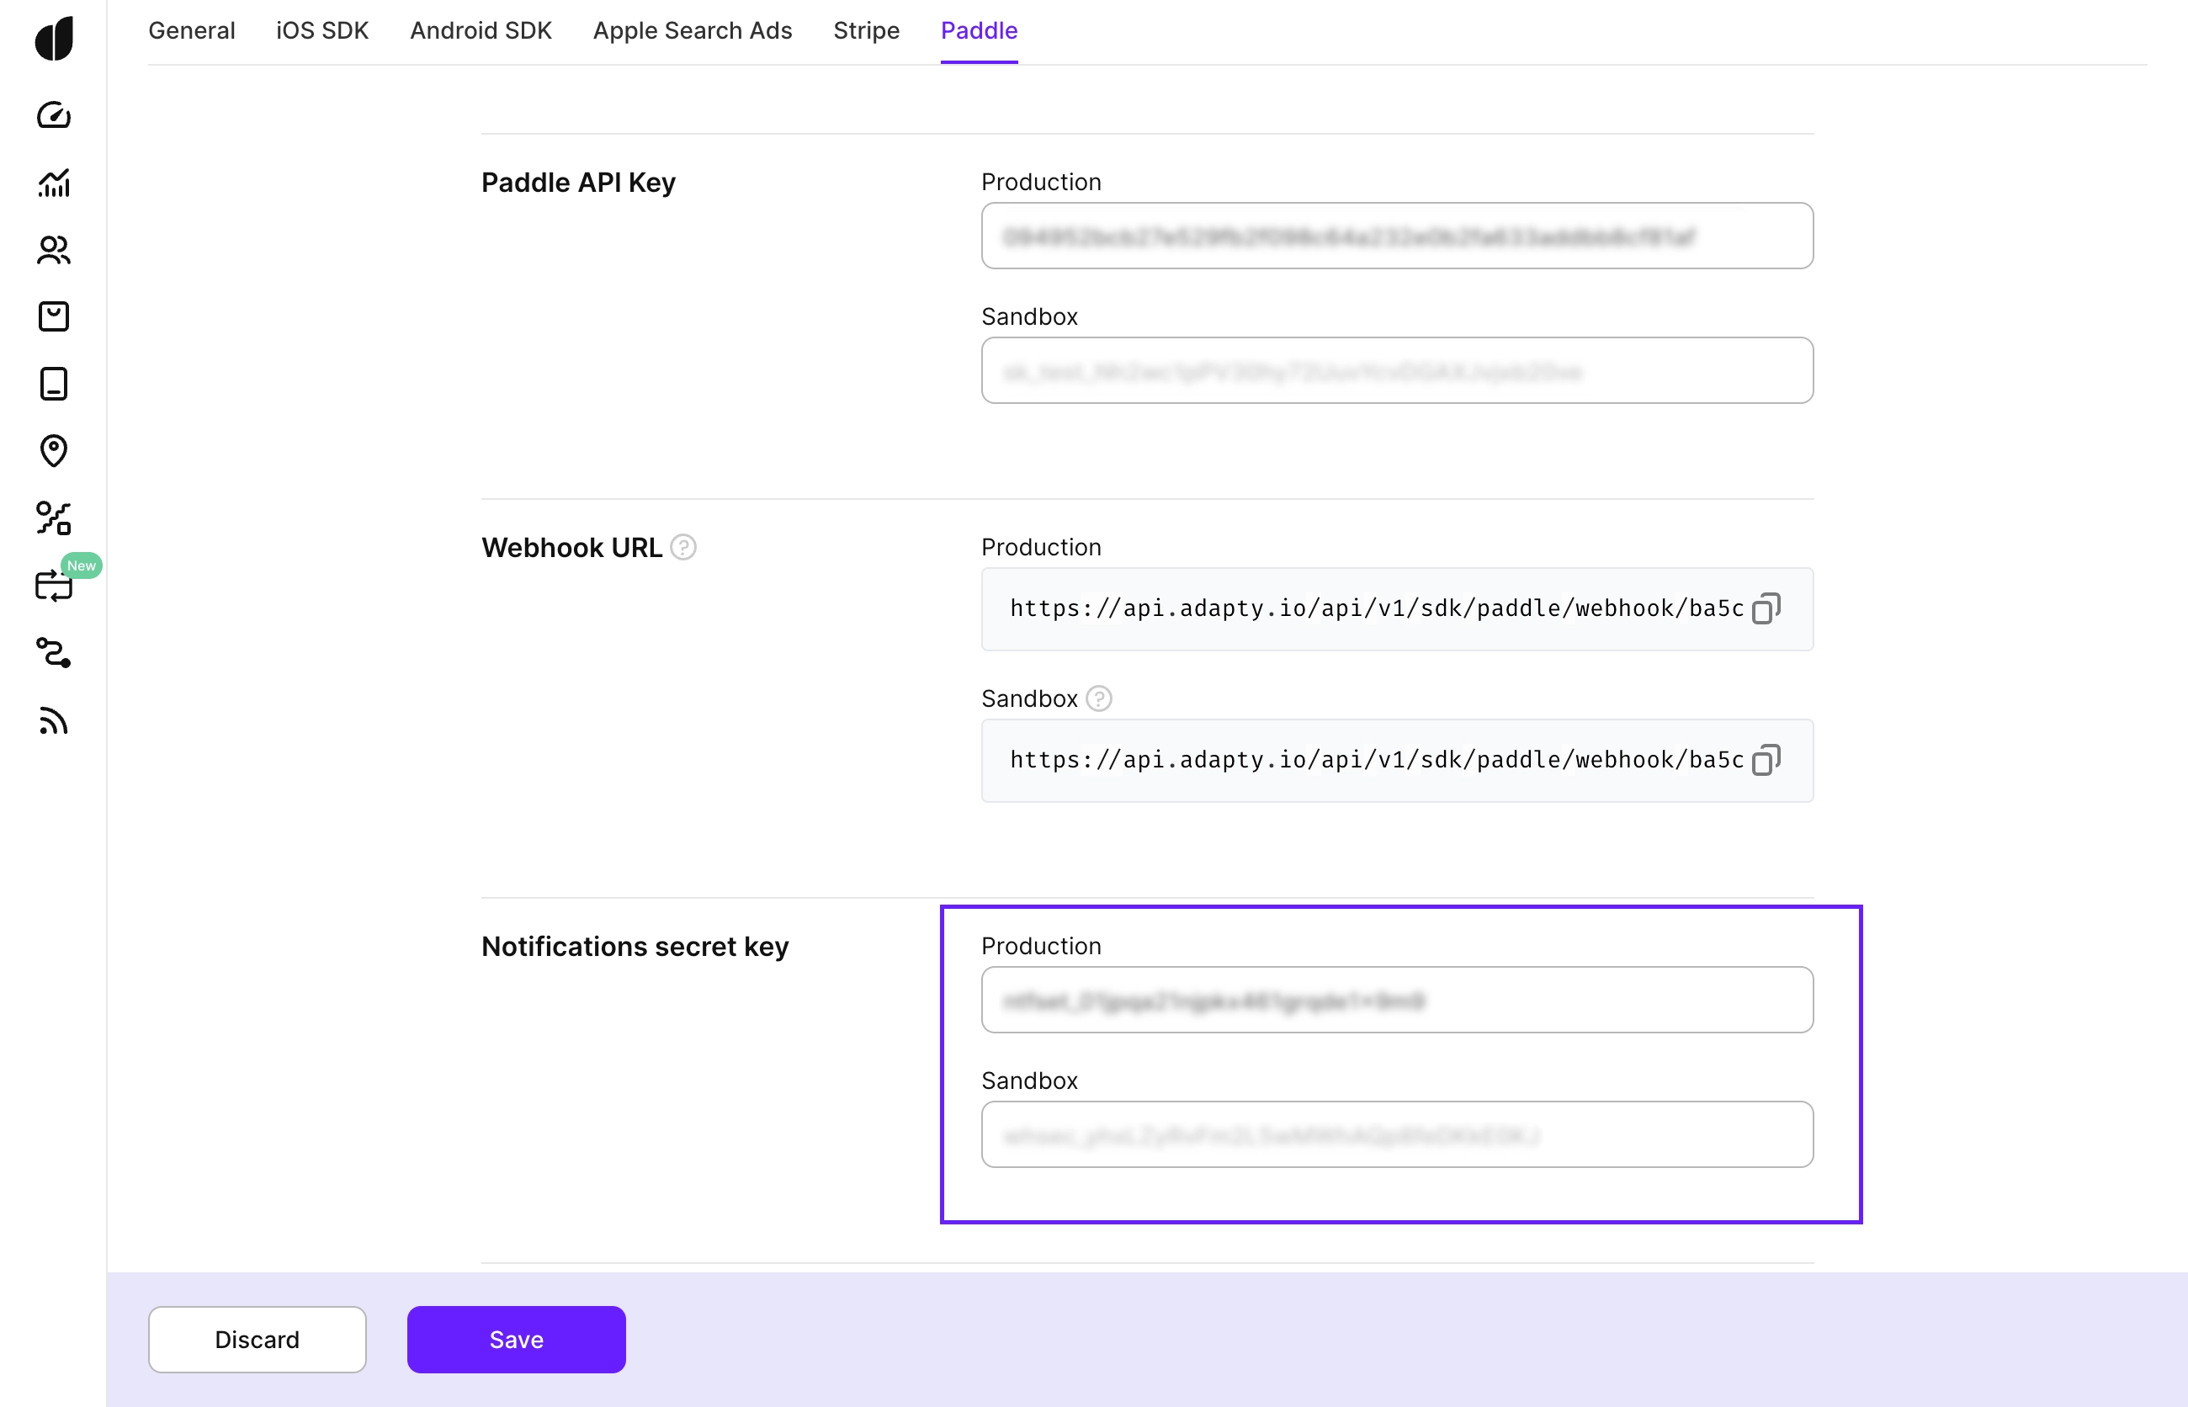Click the Paddle API Key heading
The height and width of the screenshot is (1407, 2188).
click(x=578, y=183)
